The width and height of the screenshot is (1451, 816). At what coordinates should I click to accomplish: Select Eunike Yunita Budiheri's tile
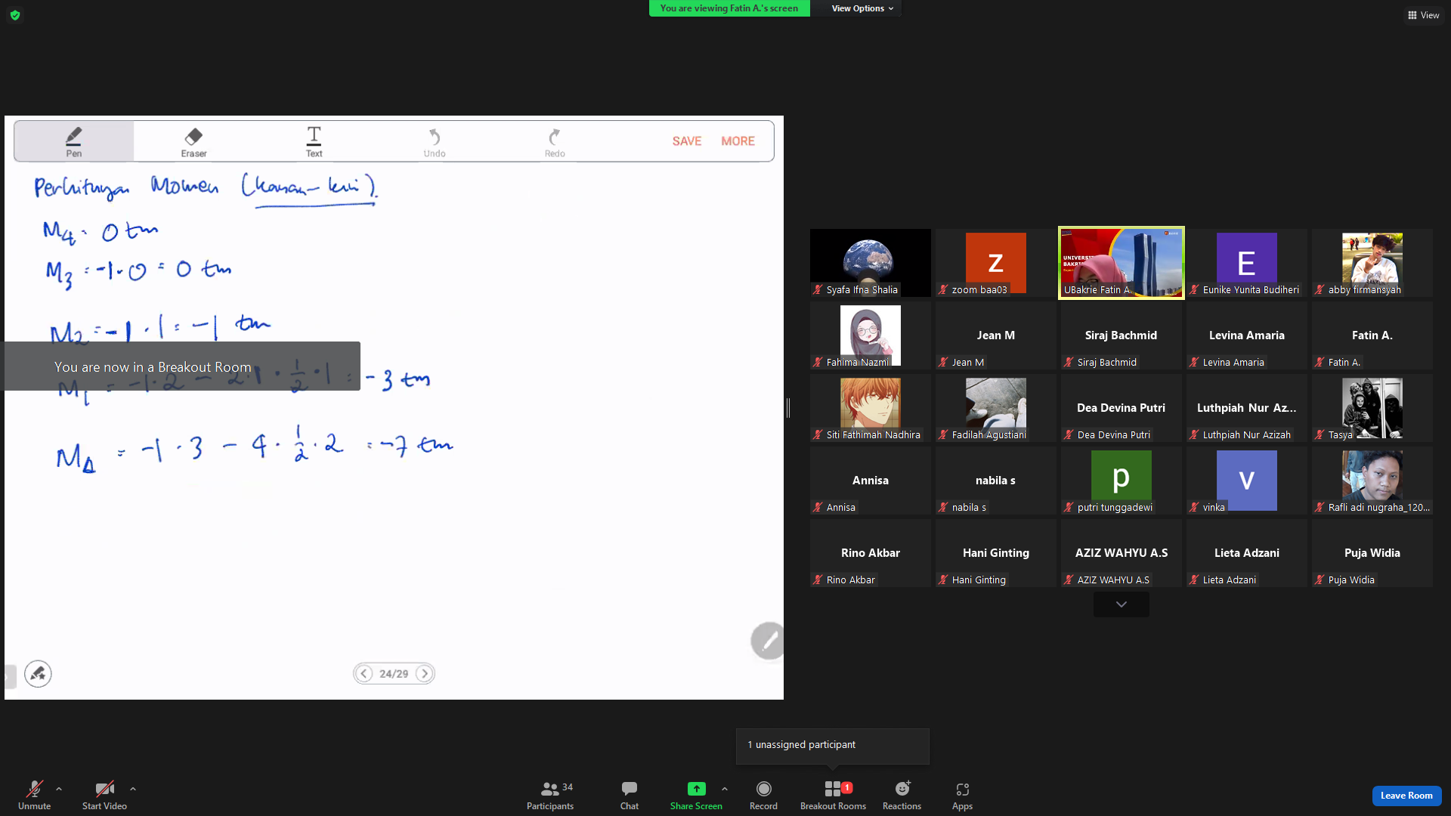1247,263
